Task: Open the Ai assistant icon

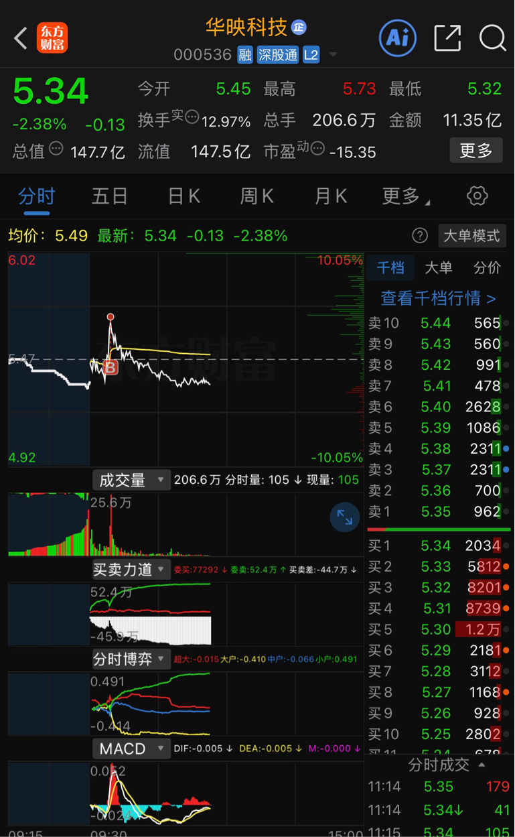Action: 398,38
